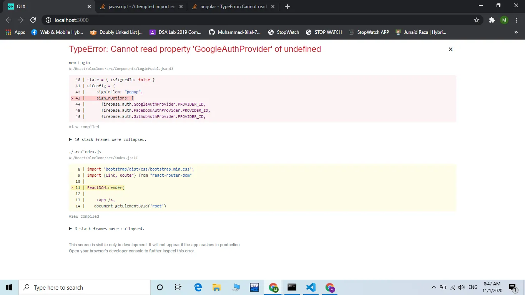Open Task View in the taskbar
Screen dimensions: 525x295
point(178,287)
